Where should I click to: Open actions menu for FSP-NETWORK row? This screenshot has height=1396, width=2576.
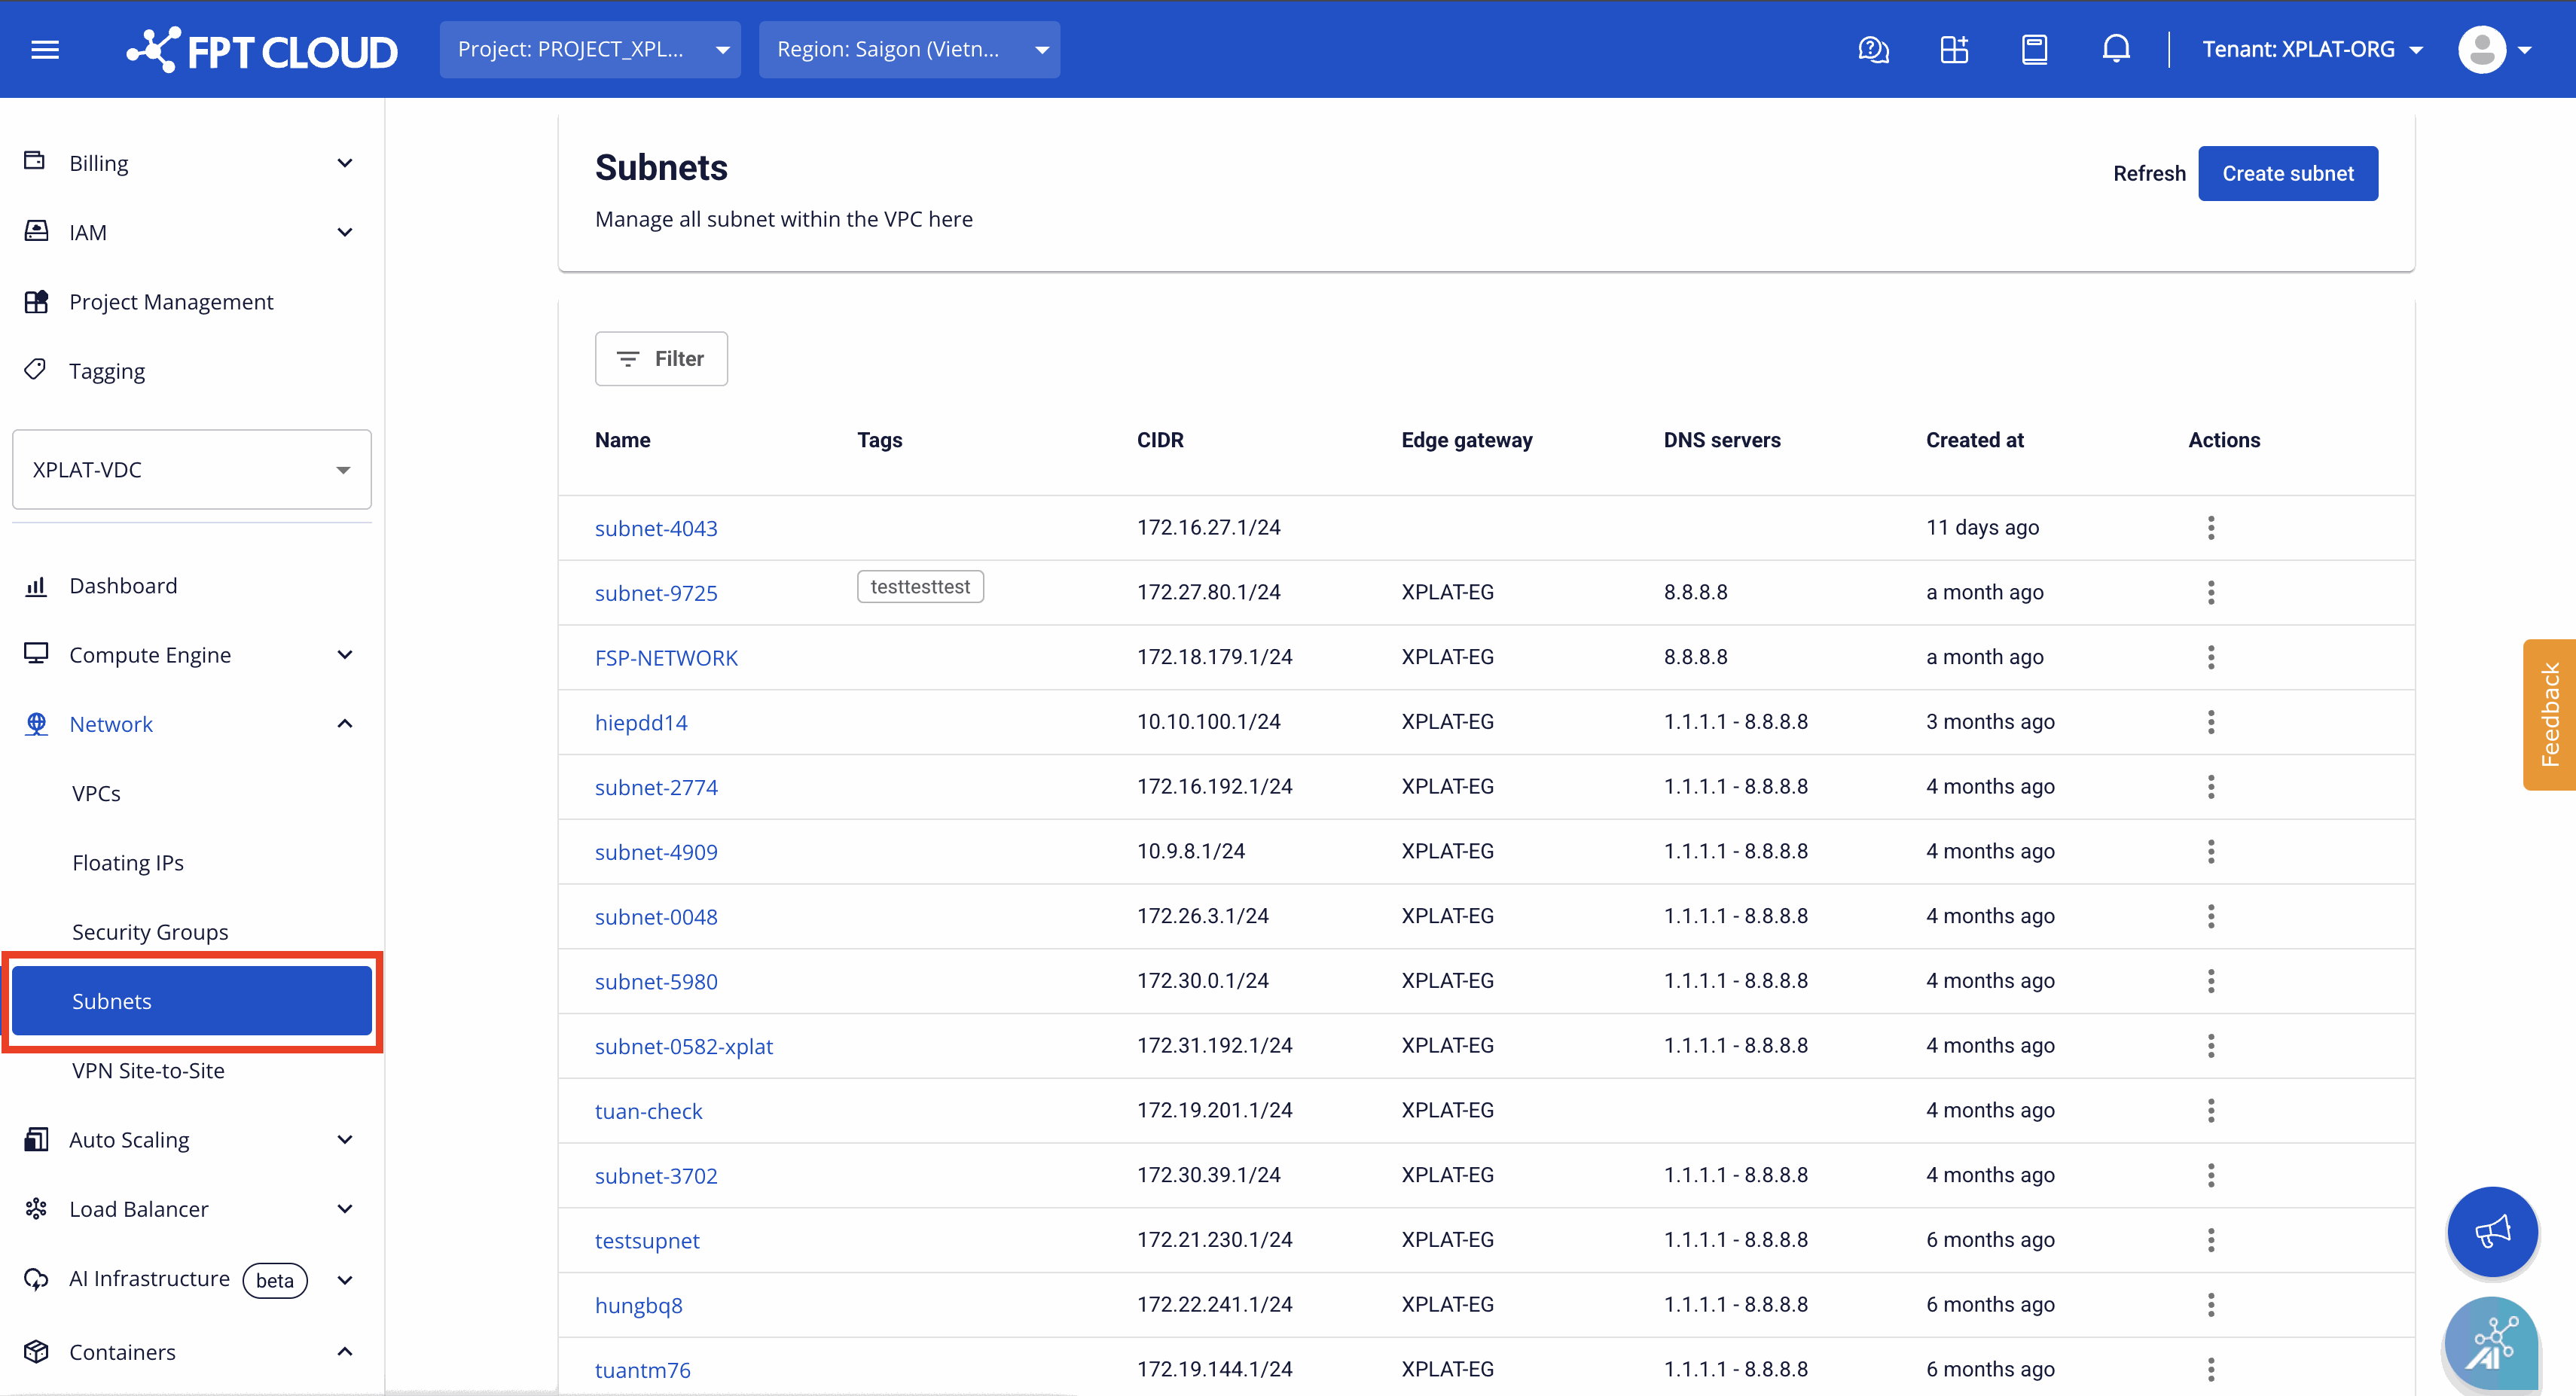coord(2211,657)
